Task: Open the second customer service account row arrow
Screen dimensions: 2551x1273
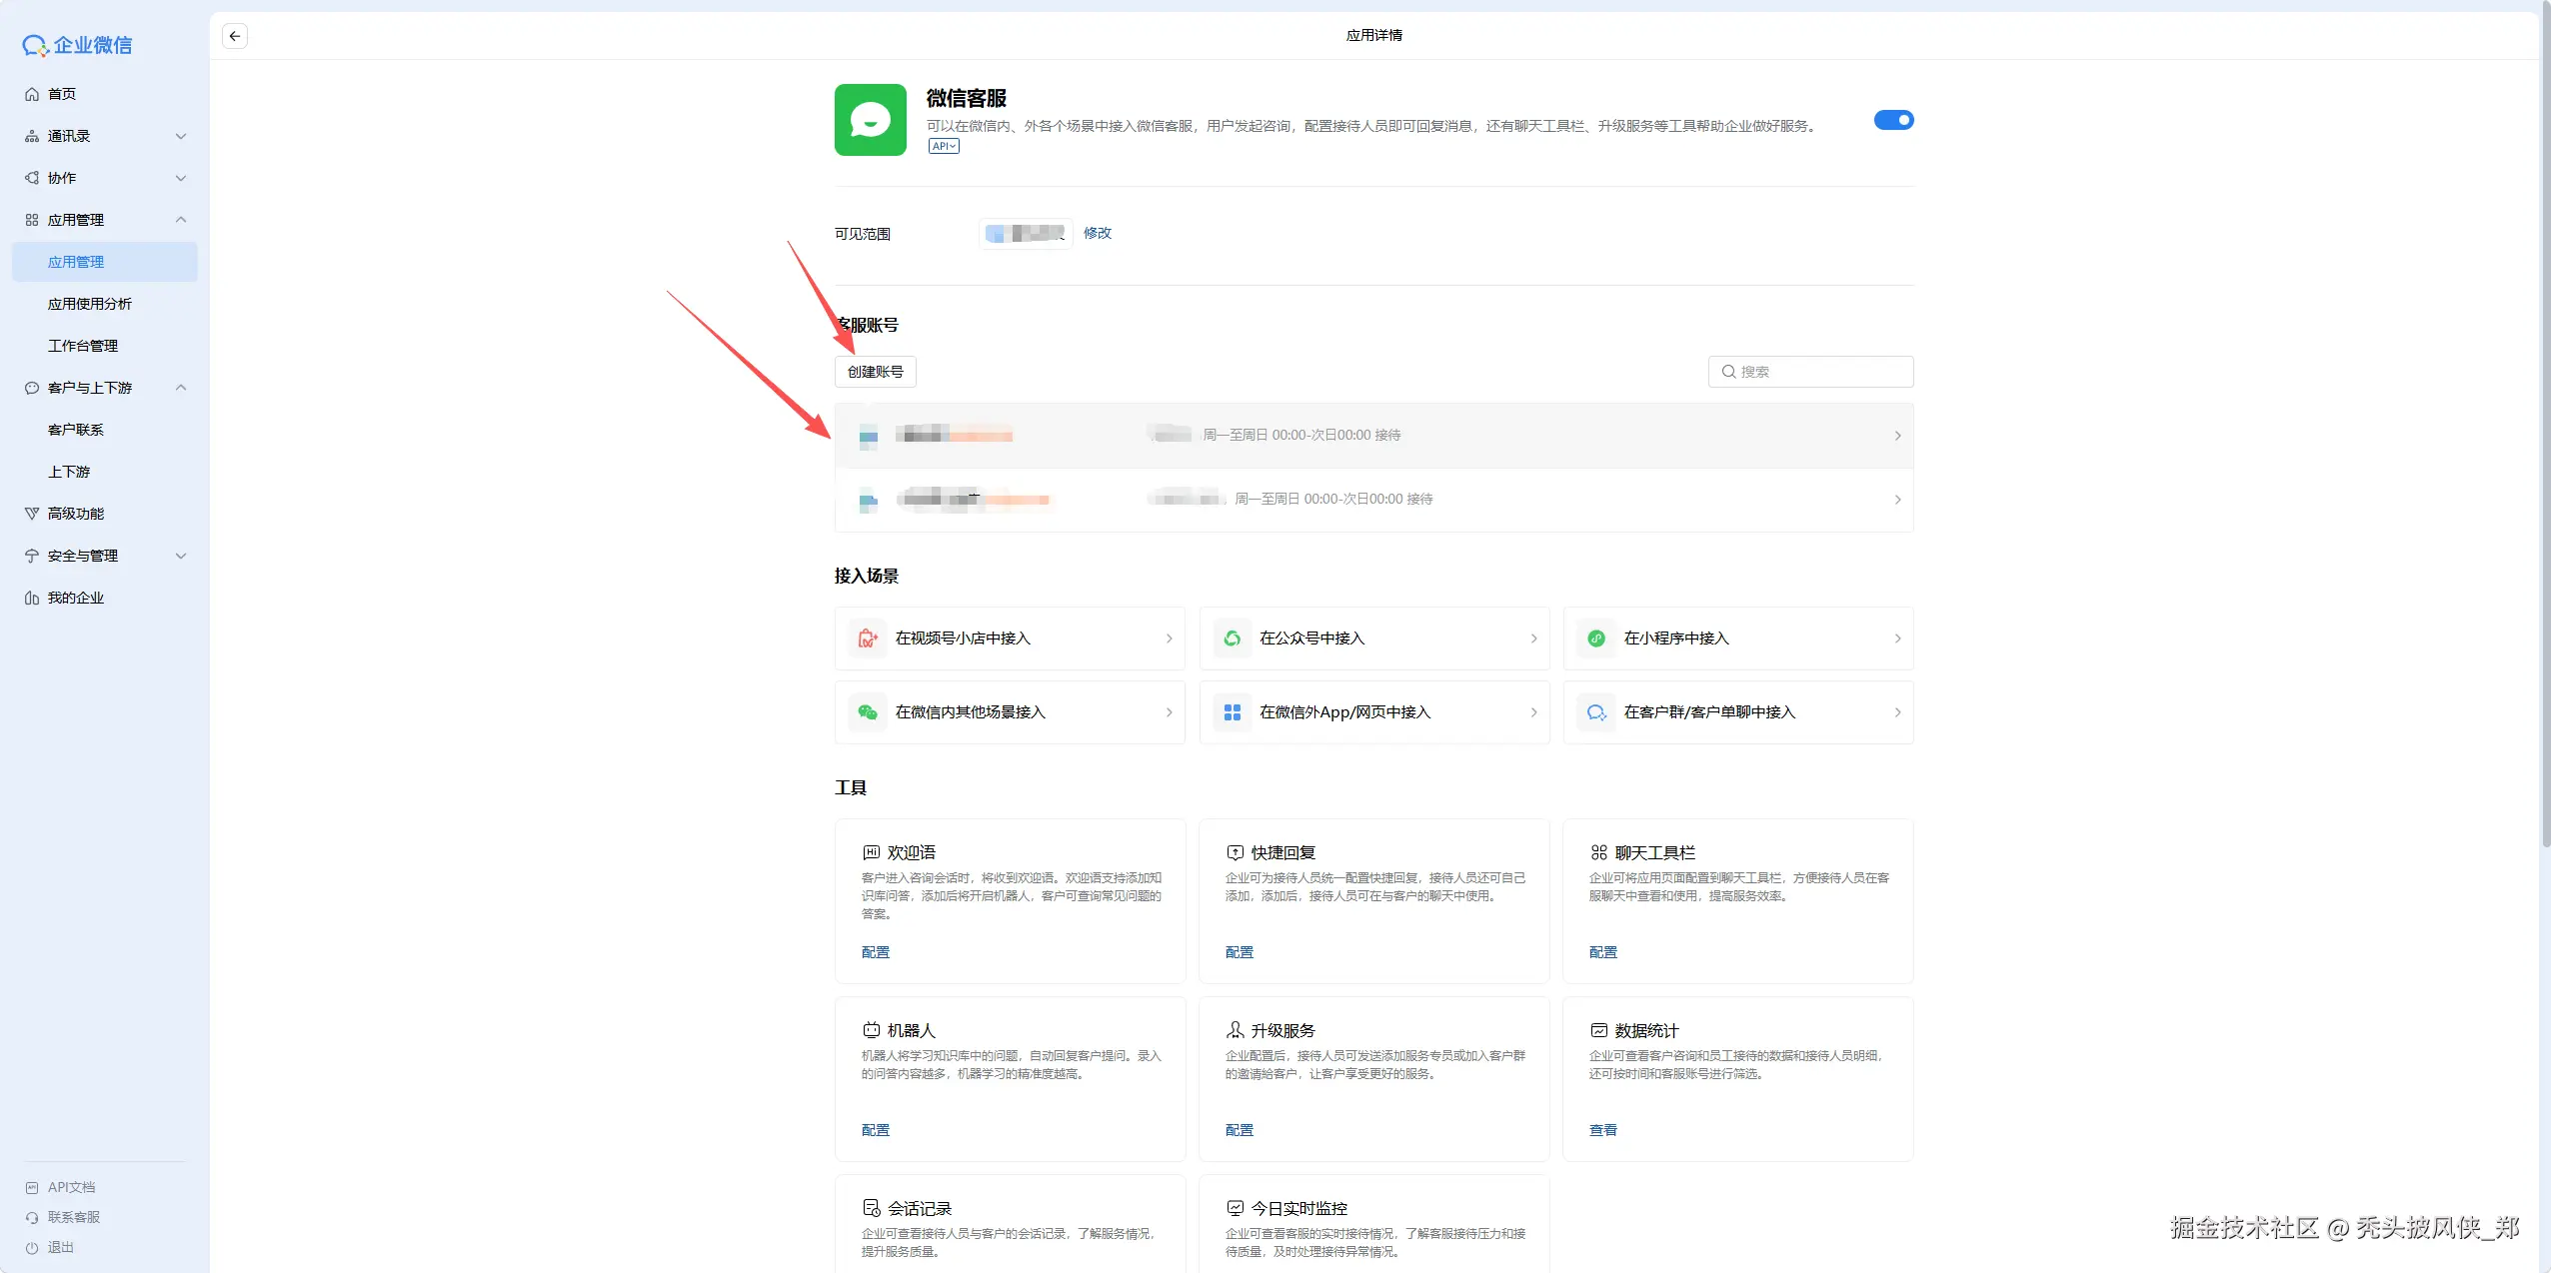Action: coord(1897,500)
